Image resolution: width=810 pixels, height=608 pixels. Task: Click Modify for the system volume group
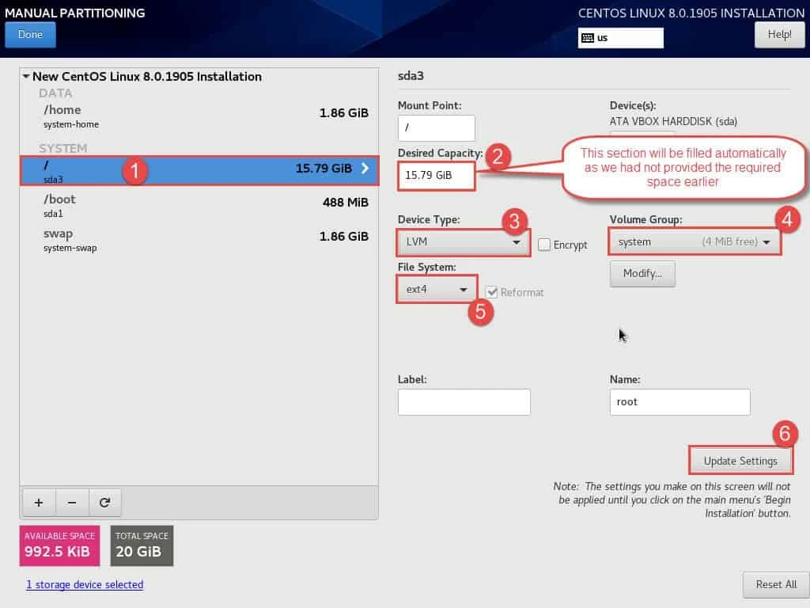coord(642,273)
